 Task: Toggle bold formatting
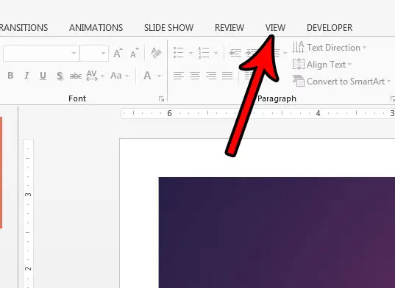pyautogui.click(x=10, y=76)
